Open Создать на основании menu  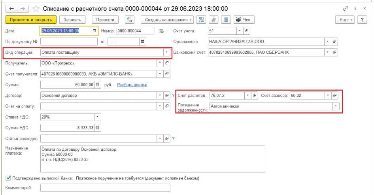tap(169, 20)
